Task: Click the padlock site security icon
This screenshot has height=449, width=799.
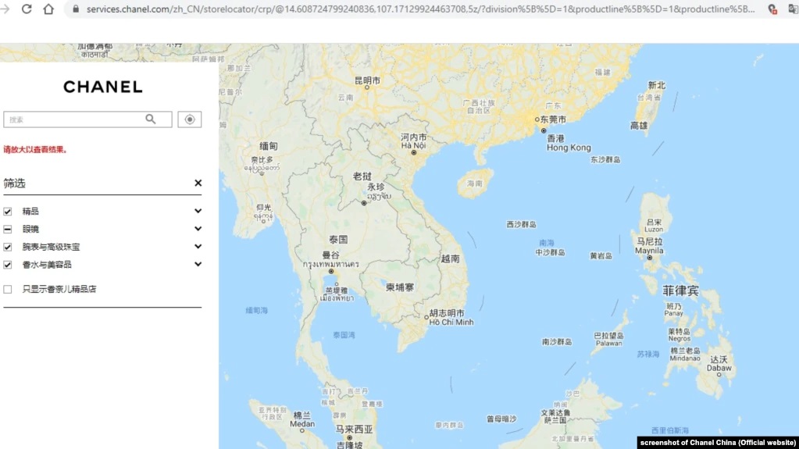Action: click(x=76, y=9)
